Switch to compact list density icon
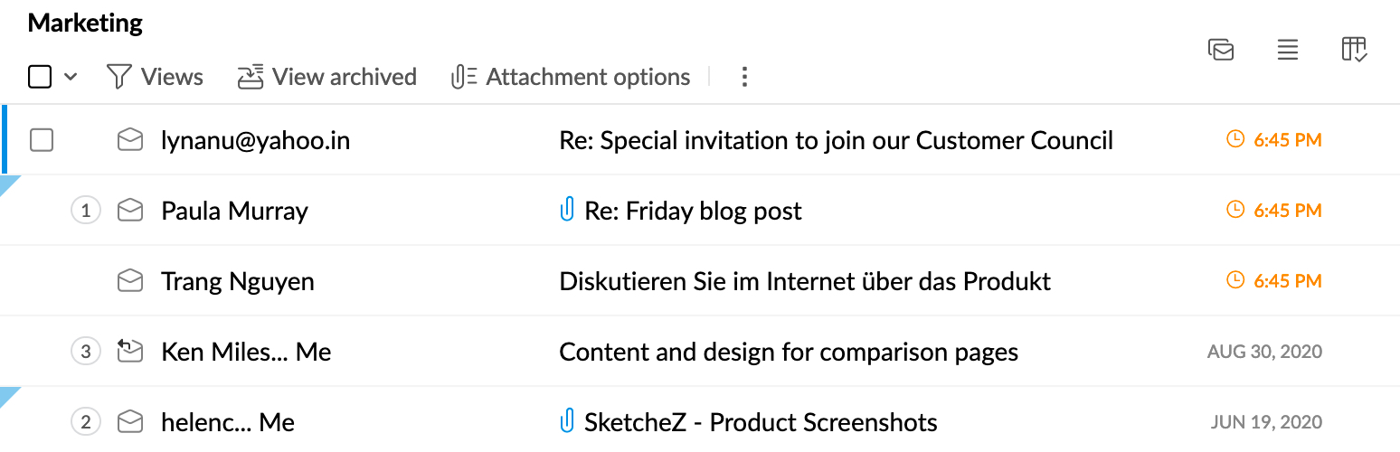The image size is (1400, 452). point(1288,50)
